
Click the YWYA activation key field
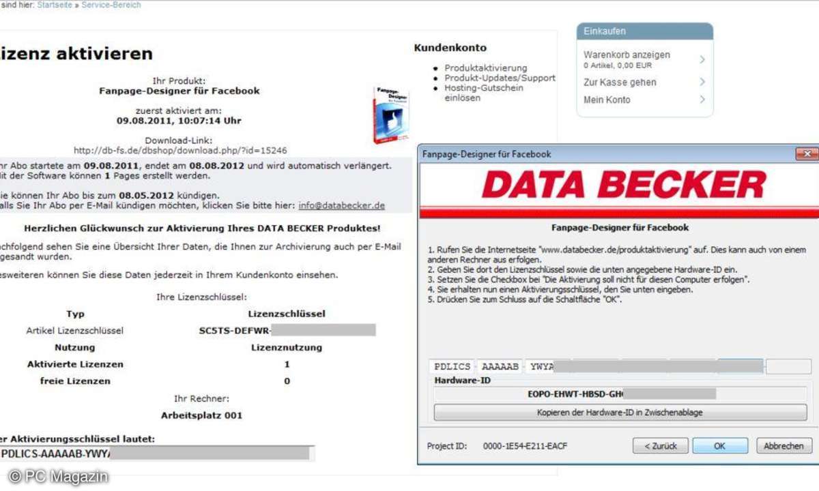[x=548, y=367]
